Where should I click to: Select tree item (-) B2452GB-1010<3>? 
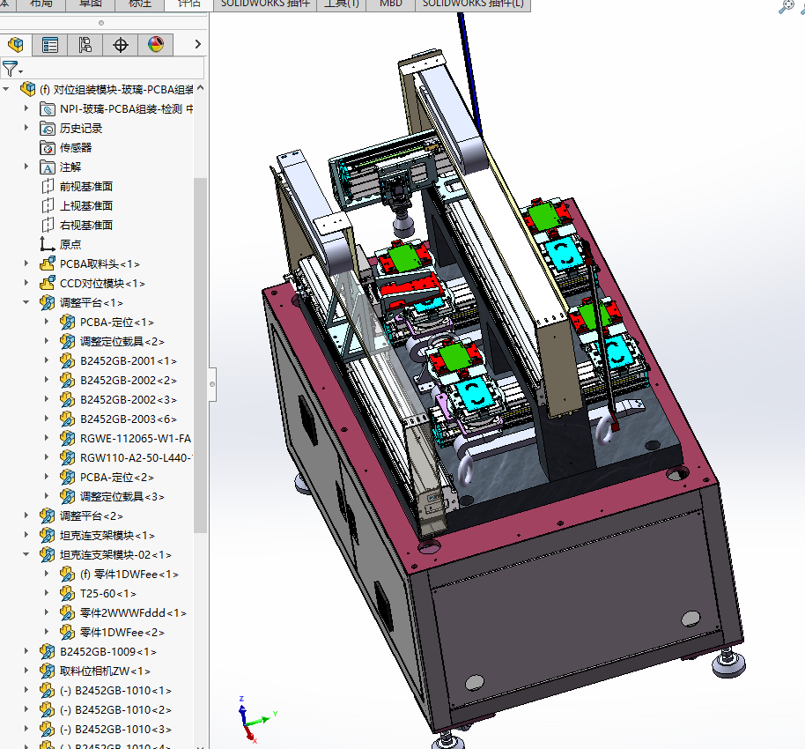point(115,730)
